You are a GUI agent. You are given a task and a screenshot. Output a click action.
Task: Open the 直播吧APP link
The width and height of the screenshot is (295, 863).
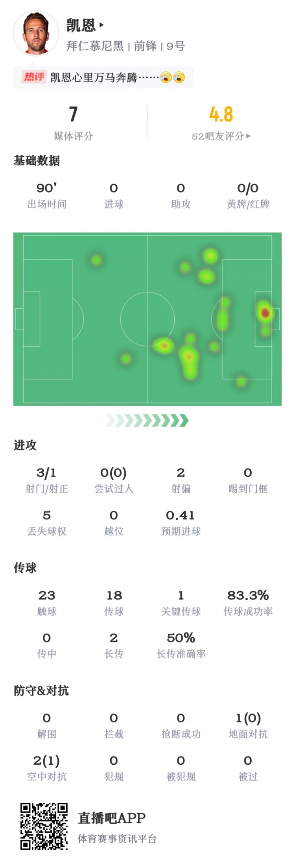[x=112, y=818]
